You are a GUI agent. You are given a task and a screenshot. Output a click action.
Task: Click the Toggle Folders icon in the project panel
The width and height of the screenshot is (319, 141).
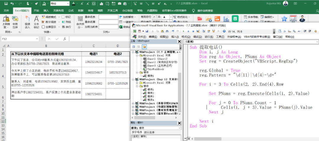[x=144, y=47]
